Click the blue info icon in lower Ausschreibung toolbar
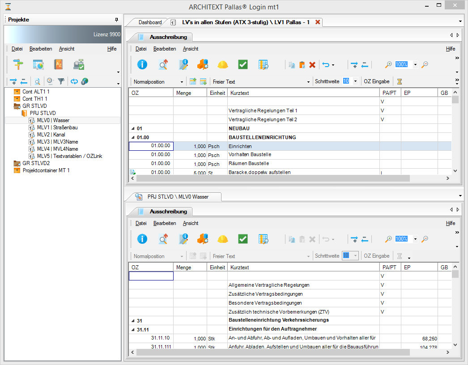Viewport: 468px width, 365px height. (142, 239)
